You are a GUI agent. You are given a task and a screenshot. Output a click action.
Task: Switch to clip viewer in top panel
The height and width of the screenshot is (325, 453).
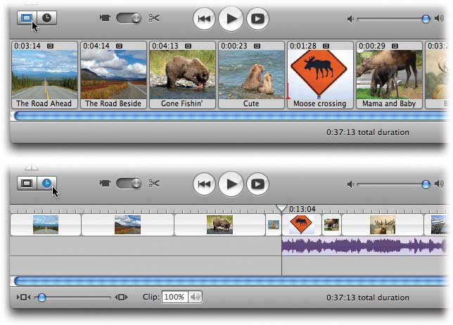click(27, 18)
